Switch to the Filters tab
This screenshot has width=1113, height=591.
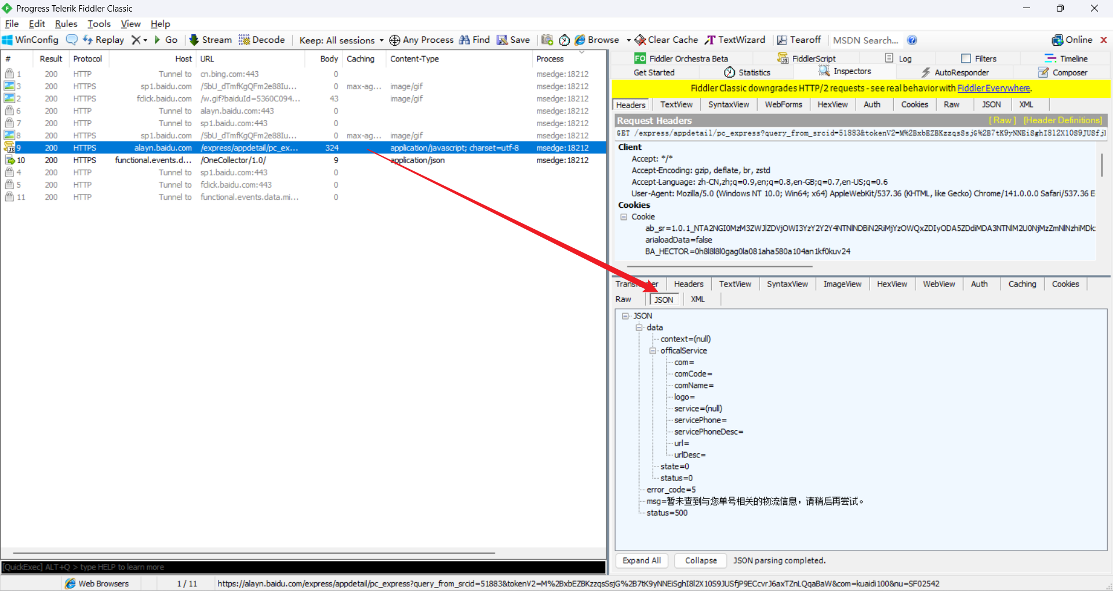tap(979, 58)
